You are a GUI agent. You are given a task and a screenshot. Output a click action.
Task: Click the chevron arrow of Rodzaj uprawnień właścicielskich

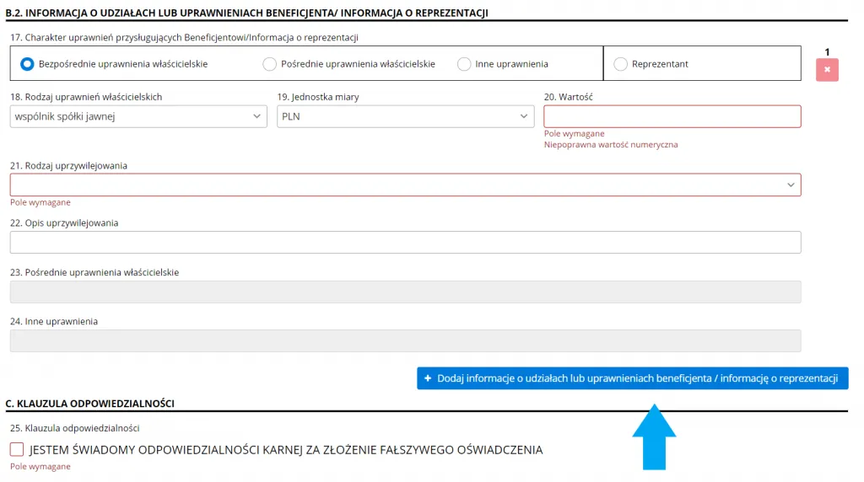click(x=257, y=116)
